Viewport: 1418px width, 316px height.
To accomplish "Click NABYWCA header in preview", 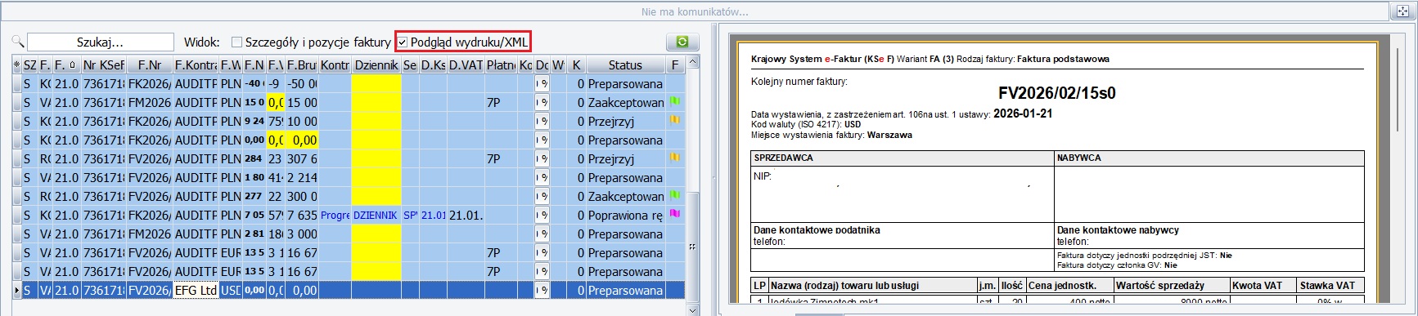I will [1078, 158].
